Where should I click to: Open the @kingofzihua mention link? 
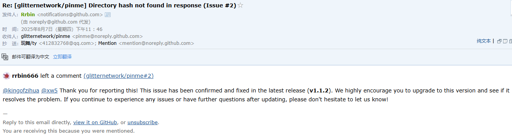click(21, 90)
